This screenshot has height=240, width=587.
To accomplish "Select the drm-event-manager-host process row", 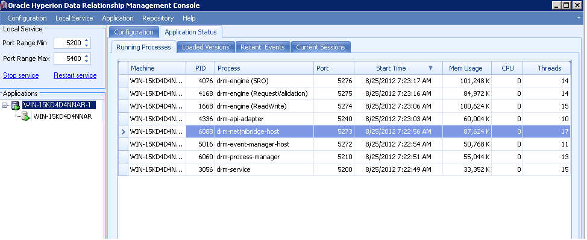I will [x=344, y=144].
